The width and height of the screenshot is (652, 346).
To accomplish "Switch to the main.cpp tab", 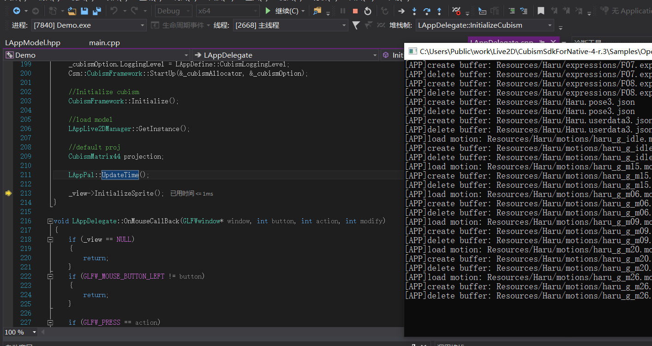I will 104,42.
